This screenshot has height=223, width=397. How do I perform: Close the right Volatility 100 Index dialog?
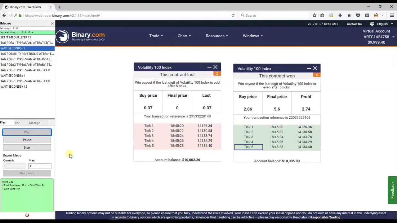315,68
